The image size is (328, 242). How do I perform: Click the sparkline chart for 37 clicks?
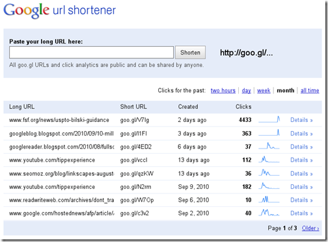click(269, 146)
